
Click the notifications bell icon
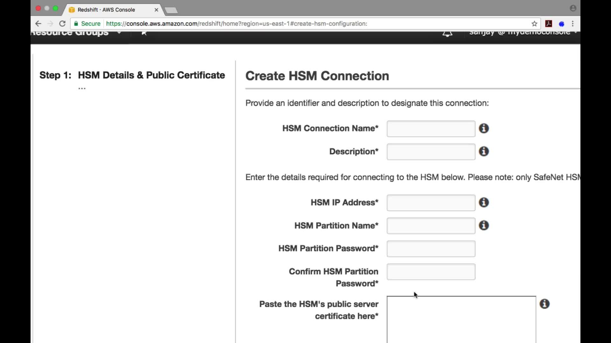coord(447,34)
